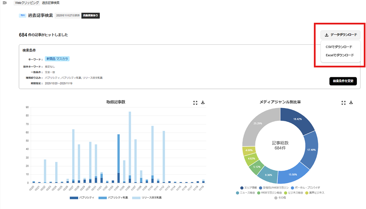The height and width of the screenshot is (209, 366).
Task: Toggle リリース原文転載 legend series
Action: (147, 198)
